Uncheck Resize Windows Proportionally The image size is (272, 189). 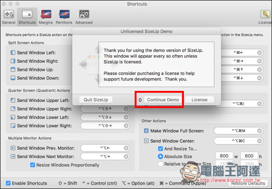coord(33,165)
